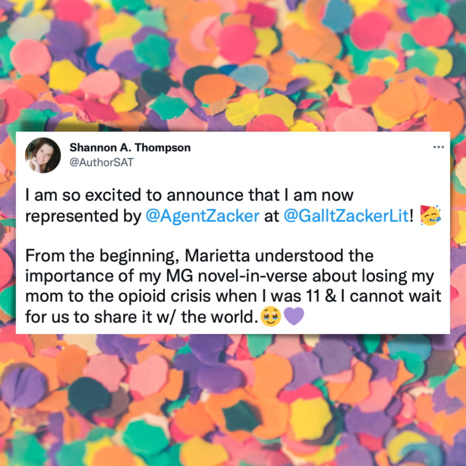Open the @AgentZacker mention link
The width and height of the screenshot is (466, 466).
[x=203, y=216]
